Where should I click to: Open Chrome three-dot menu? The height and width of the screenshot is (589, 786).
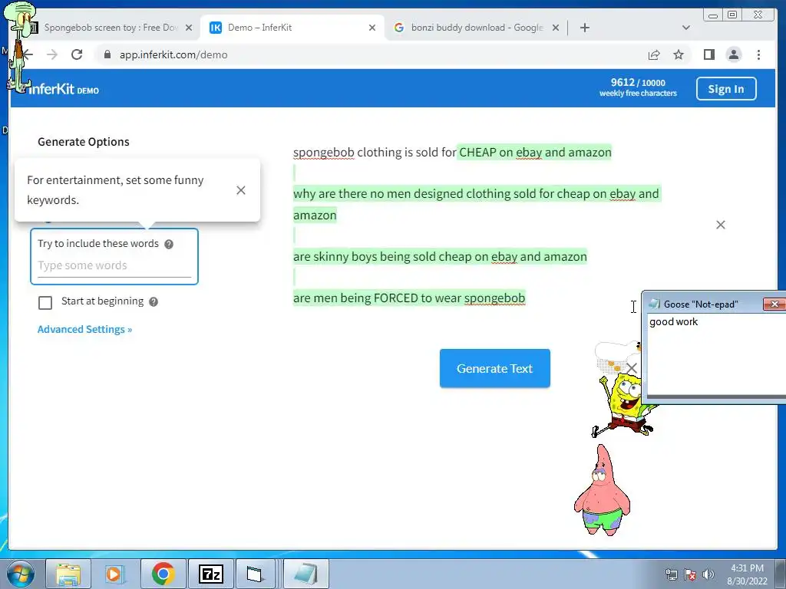click(x=758, y=54)
